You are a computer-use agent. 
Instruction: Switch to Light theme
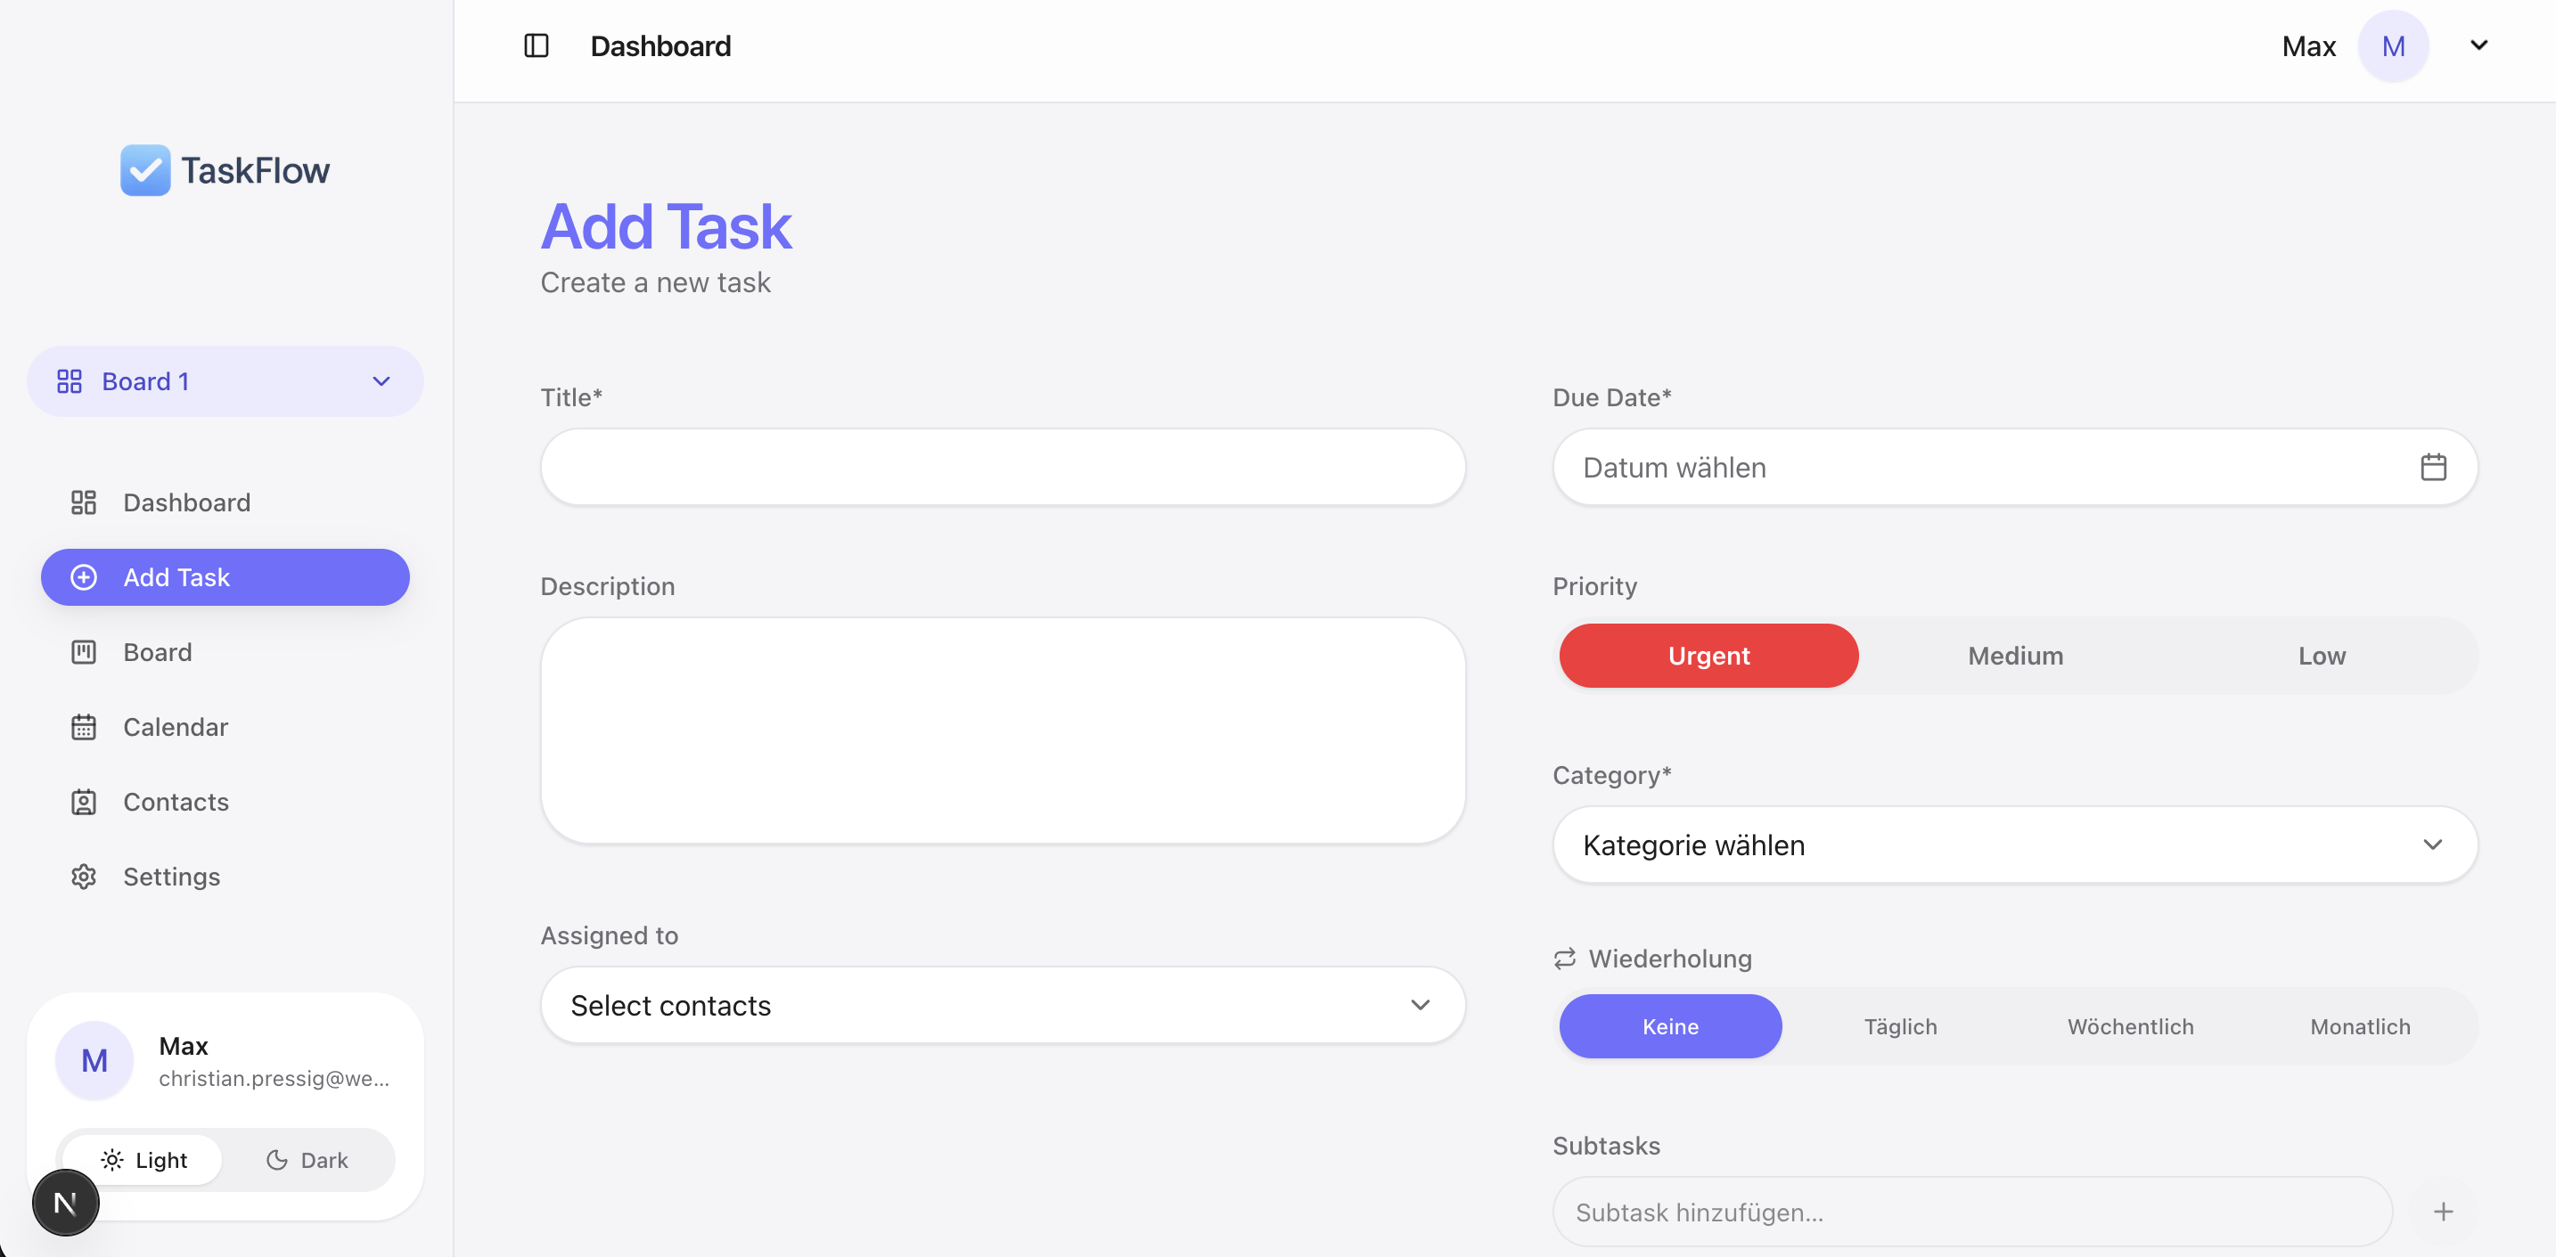[x=143, y=1160]
